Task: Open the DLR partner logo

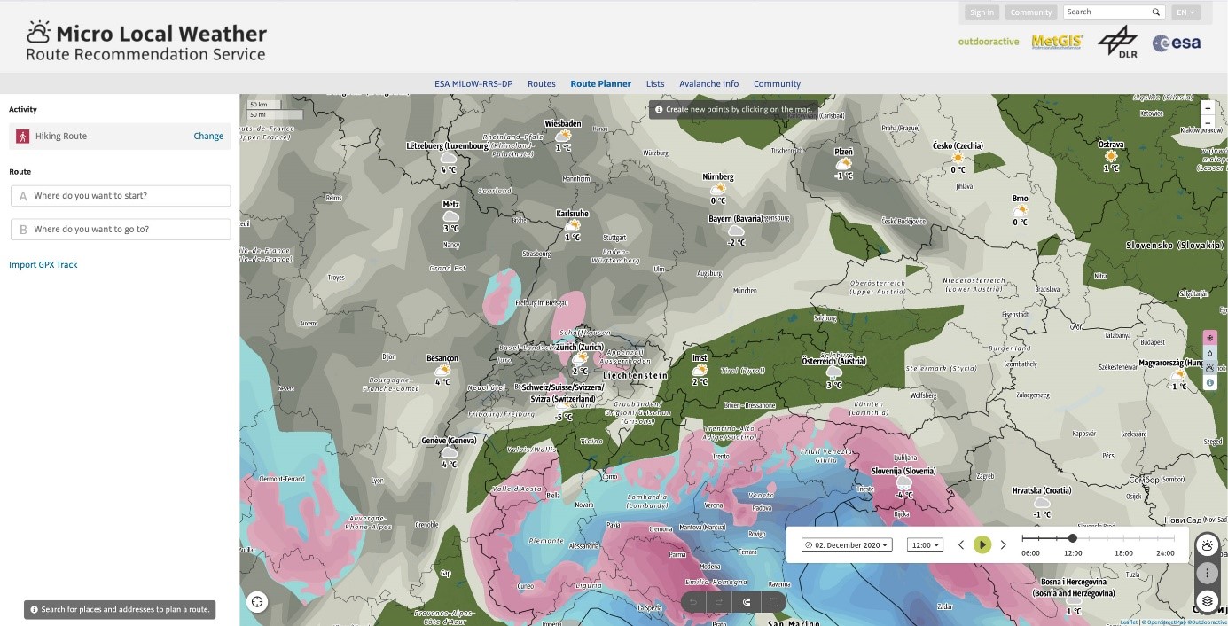Action: [x=1116, y=43]
